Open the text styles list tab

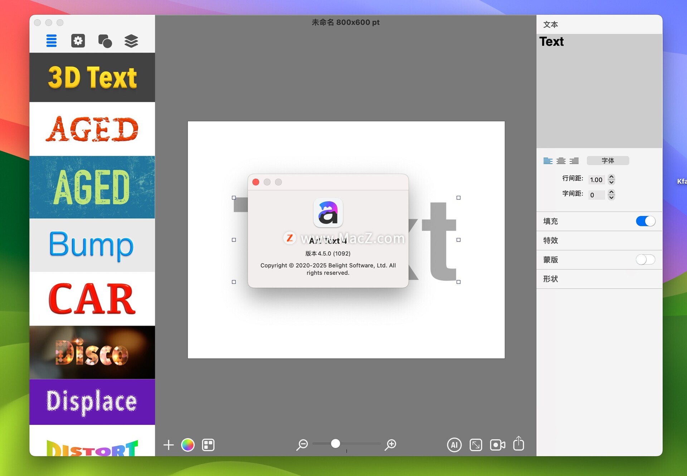coord(52,41)
